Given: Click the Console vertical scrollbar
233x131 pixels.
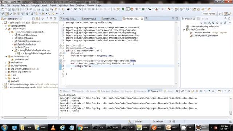Looking at the screenshot, I should (x=231, y=112).
